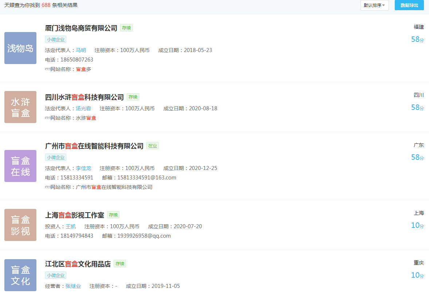This screenshot has height=293, width=429.
Task: Click the 10分 score of 上海盲盒影视工作室
Action: point(417,225)
